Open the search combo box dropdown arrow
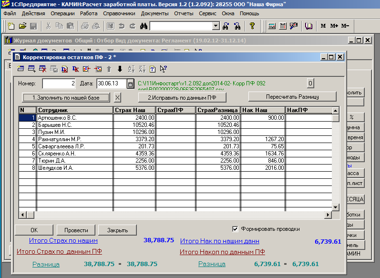 tap(216, 25)
